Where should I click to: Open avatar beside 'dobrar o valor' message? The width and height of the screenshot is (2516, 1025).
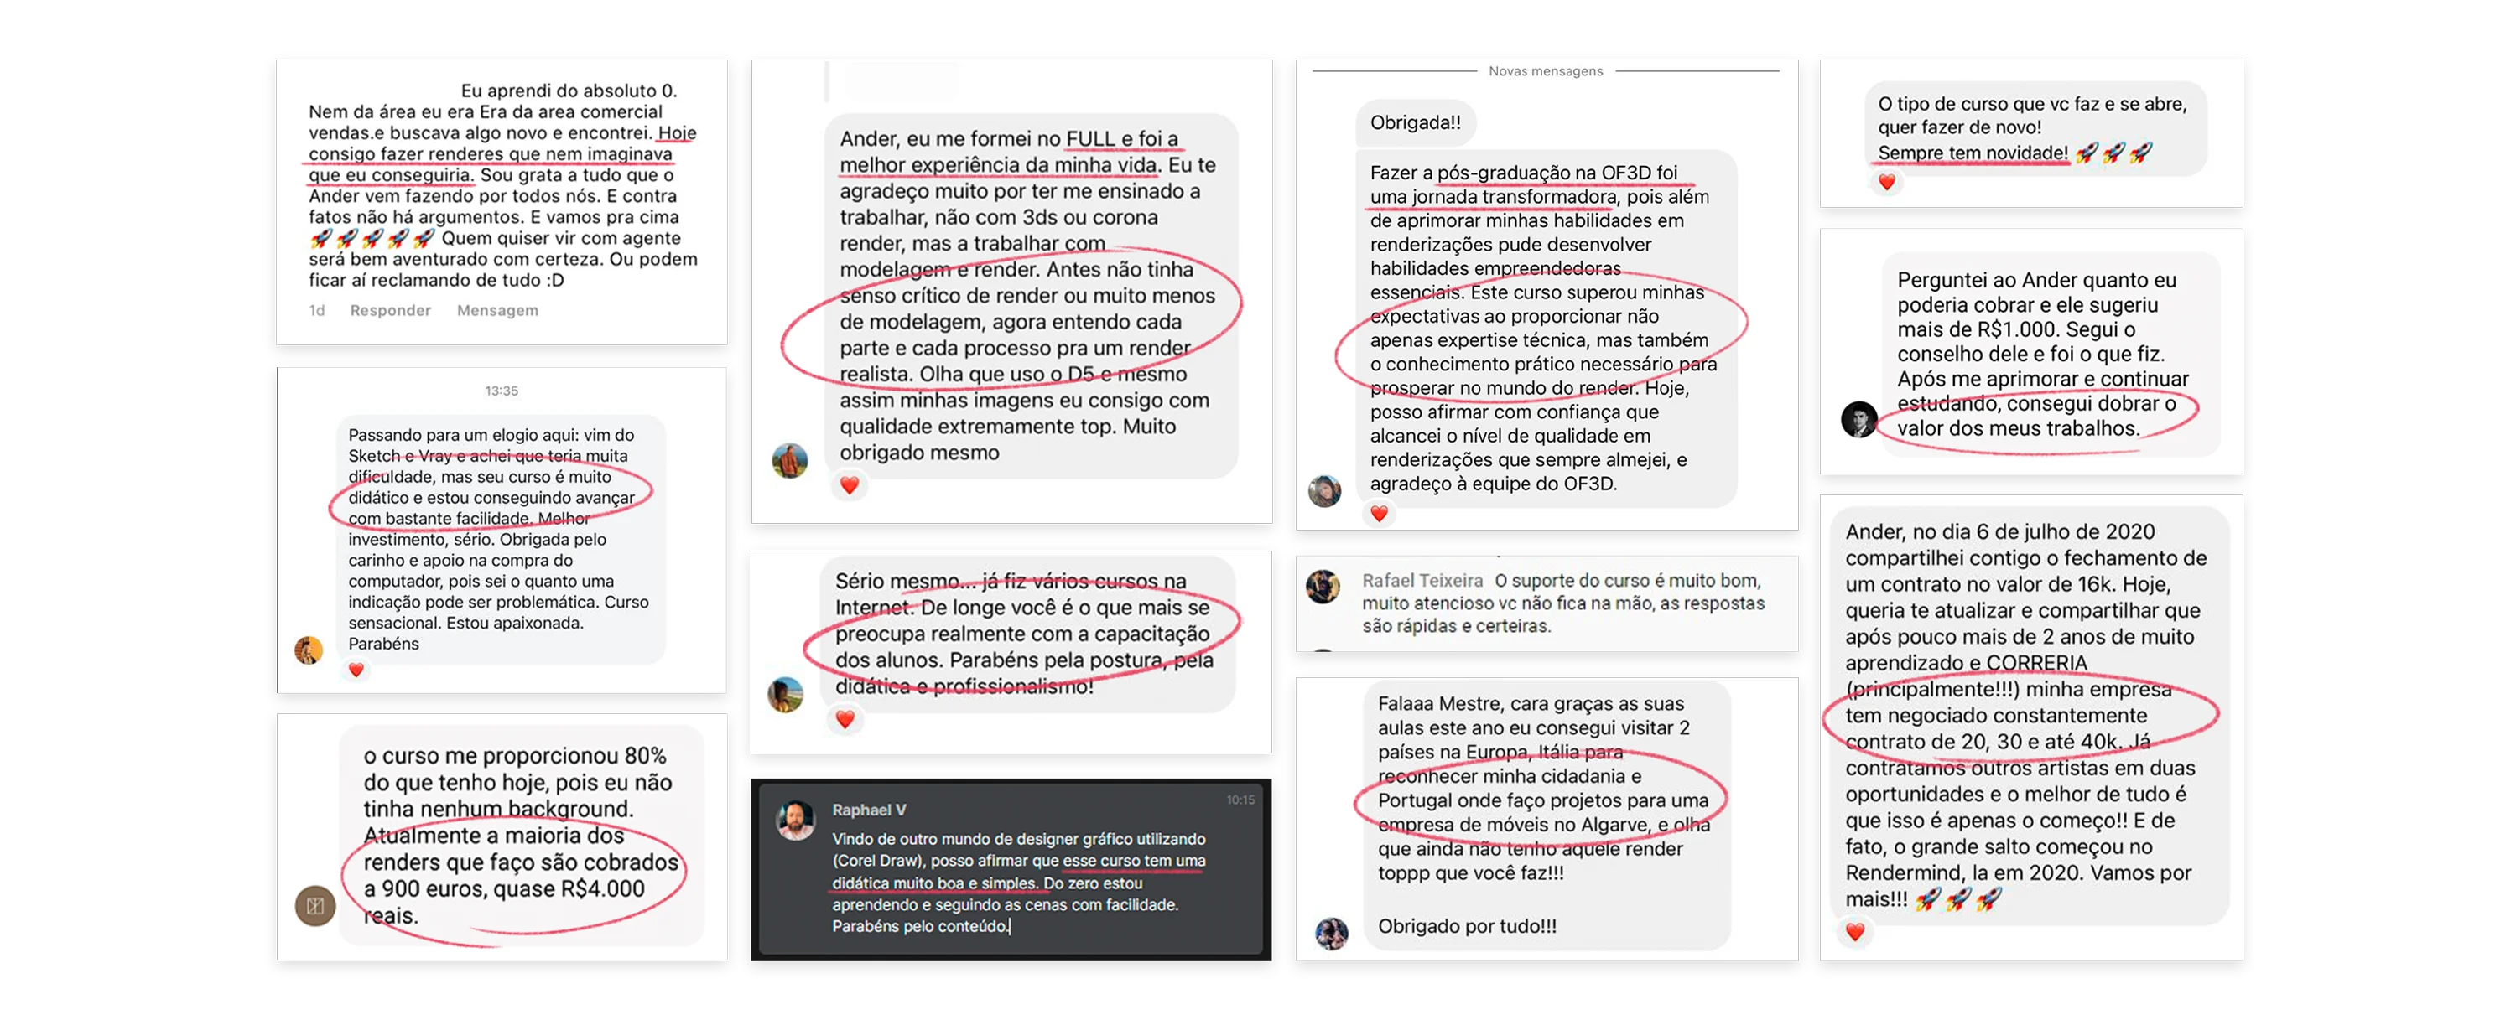[x=1858, y=420]
